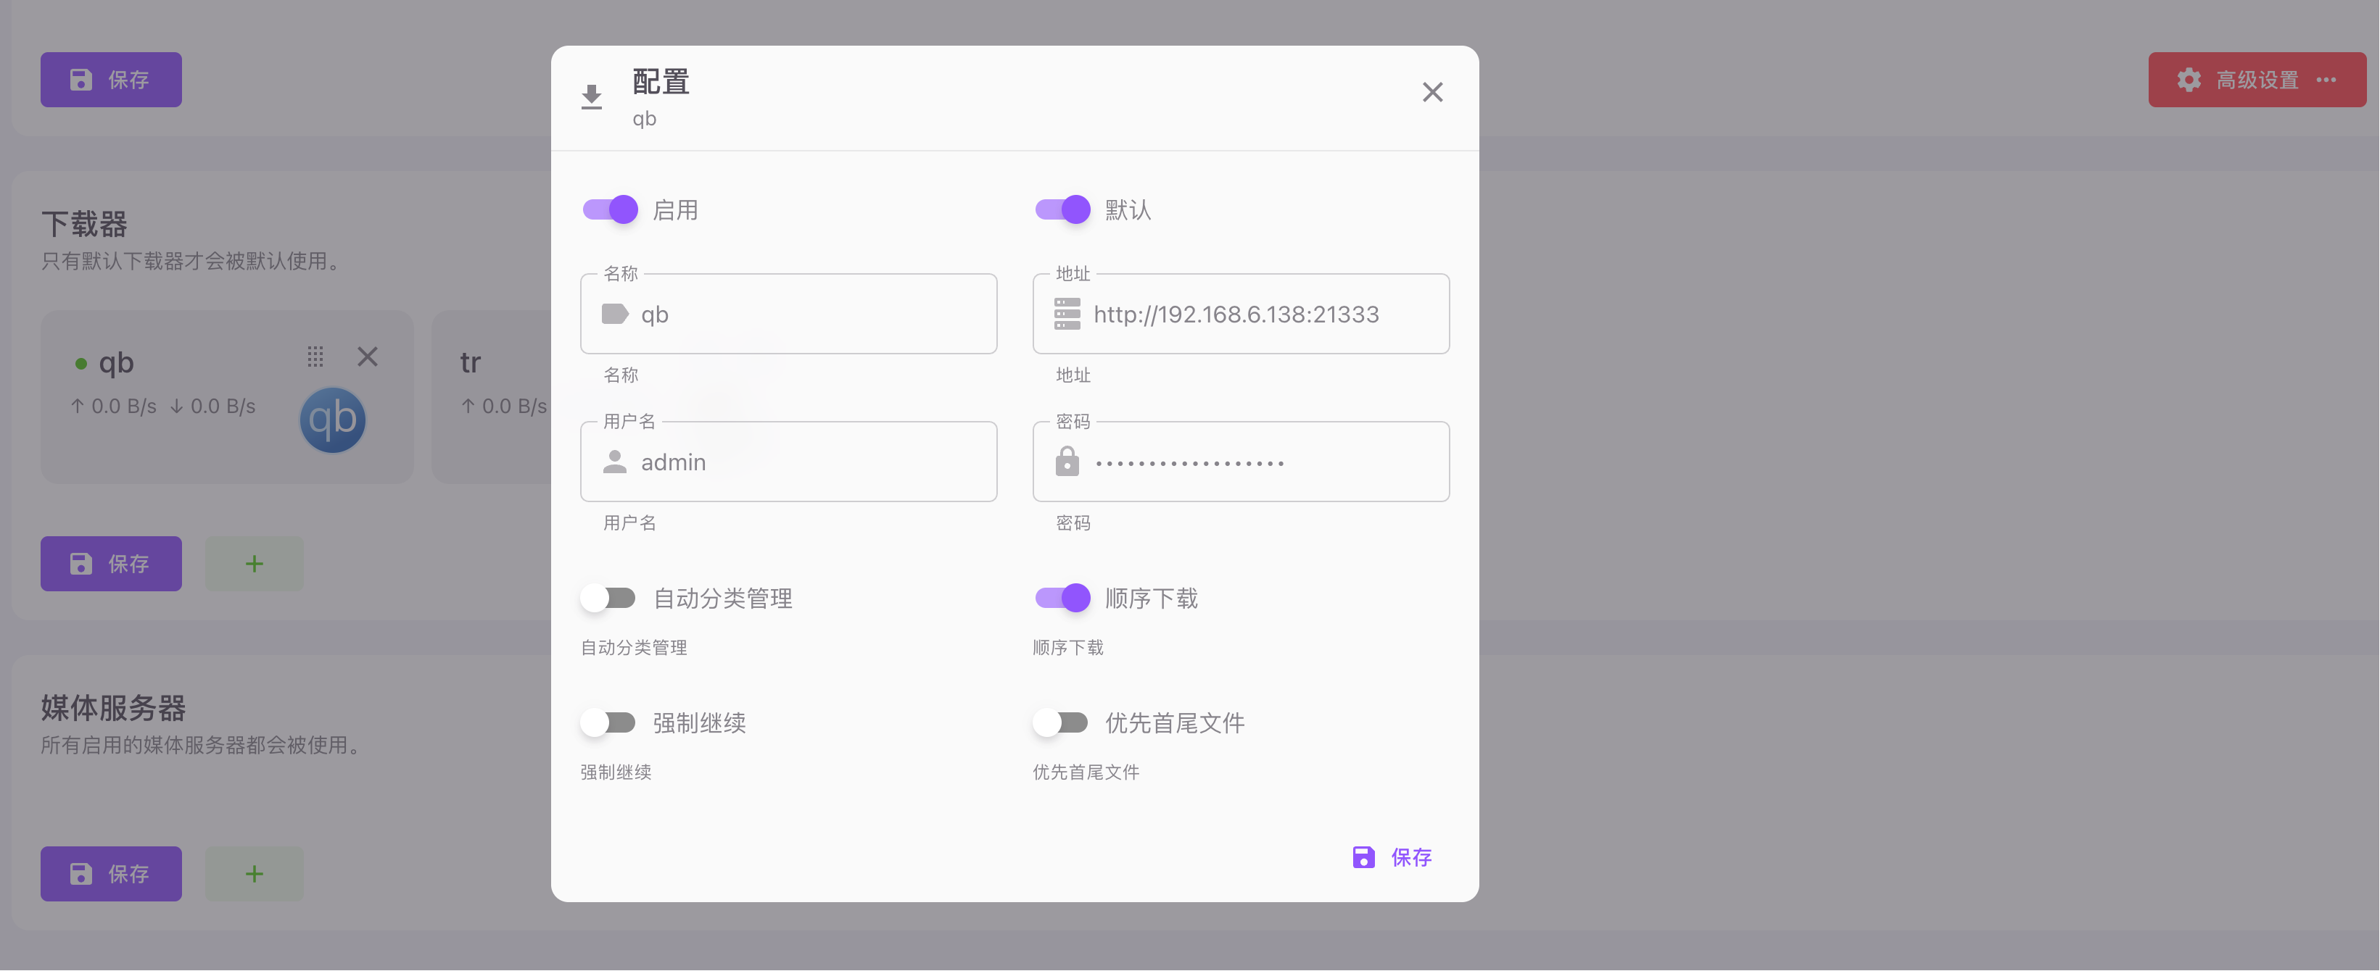Disable the 顺序下载 switch
2380x971 pixels.
(1062, 598)
